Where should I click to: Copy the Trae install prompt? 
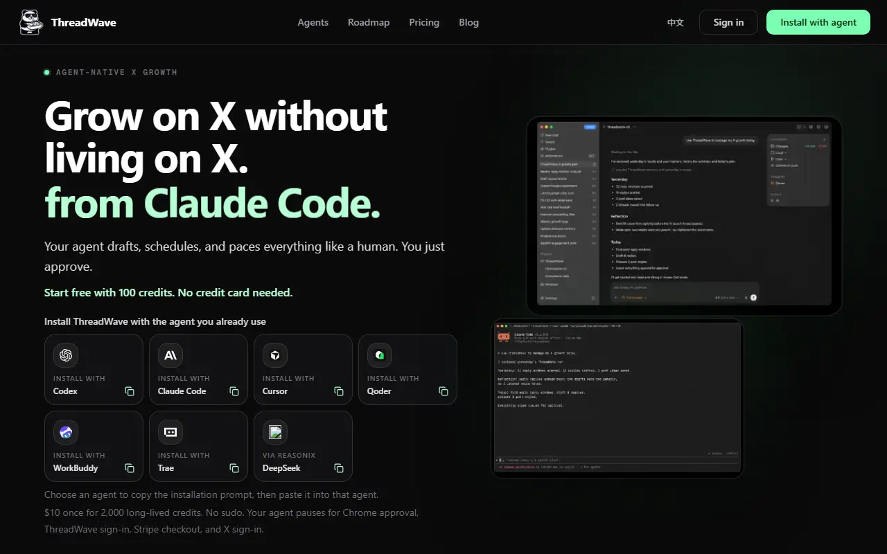234,468
